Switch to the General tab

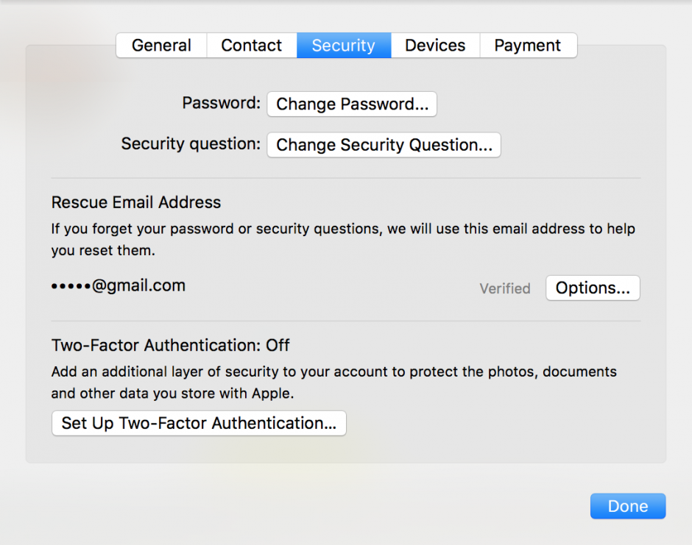(160, 45)
